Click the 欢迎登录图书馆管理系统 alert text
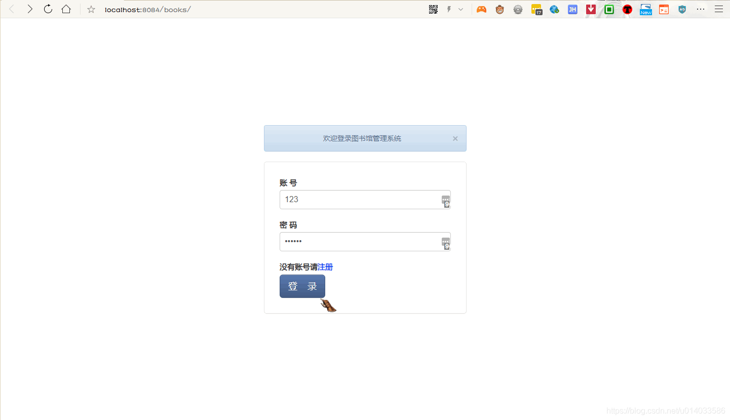Screen dimensions: 730x420 pos(362,138)
